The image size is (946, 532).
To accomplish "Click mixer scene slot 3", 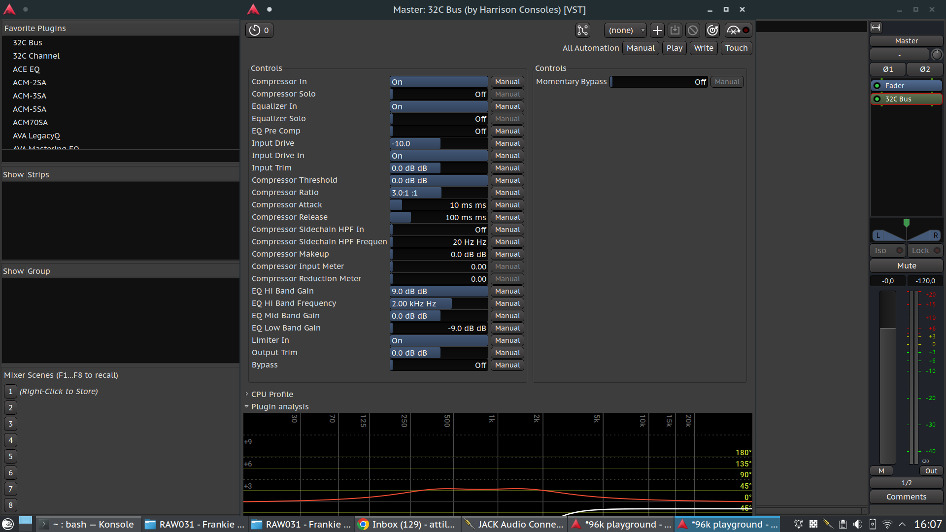I will (10, 424).
